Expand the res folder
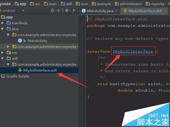The width and height of the screenshot is (170, 127). [2, 53]
